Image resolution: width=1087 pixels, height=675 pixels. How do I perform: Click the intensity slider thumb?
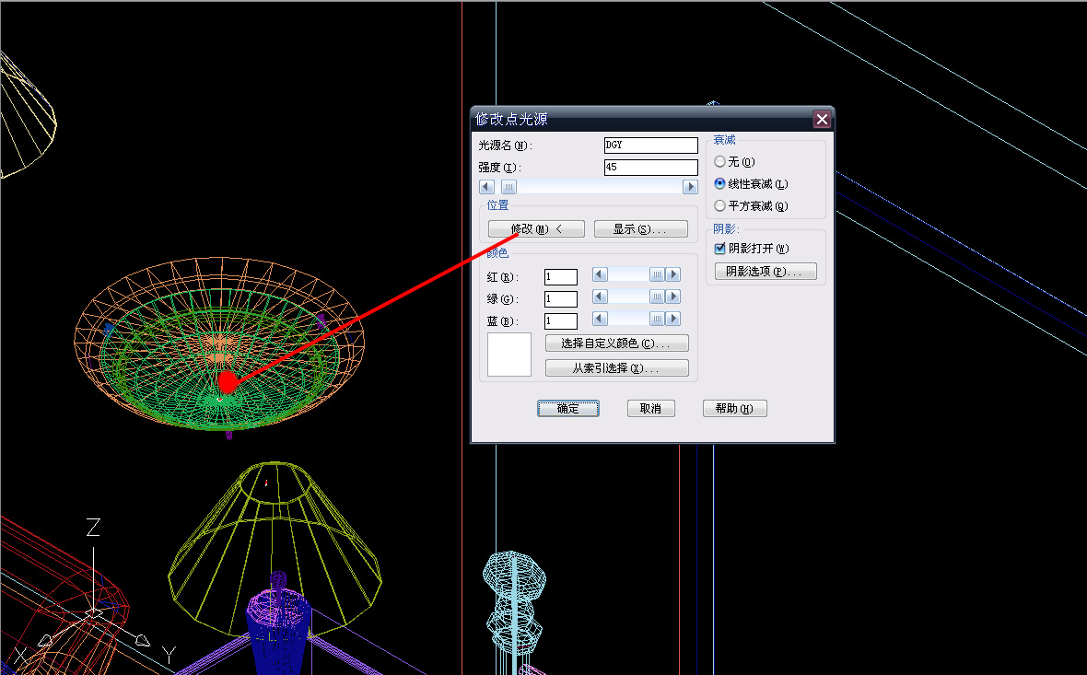point(508,187)
